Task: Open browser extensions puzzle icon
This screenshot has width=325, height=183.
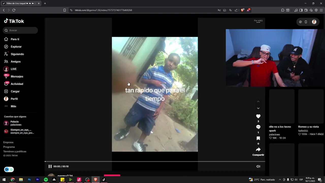Action: pos(283,10)
